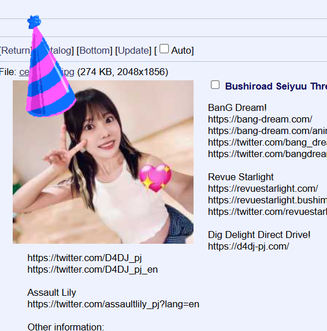Enable the Auto update checkbox
The height and width of the screenshot is (331, 327).
pyautogui.click(x=164, y=49)
